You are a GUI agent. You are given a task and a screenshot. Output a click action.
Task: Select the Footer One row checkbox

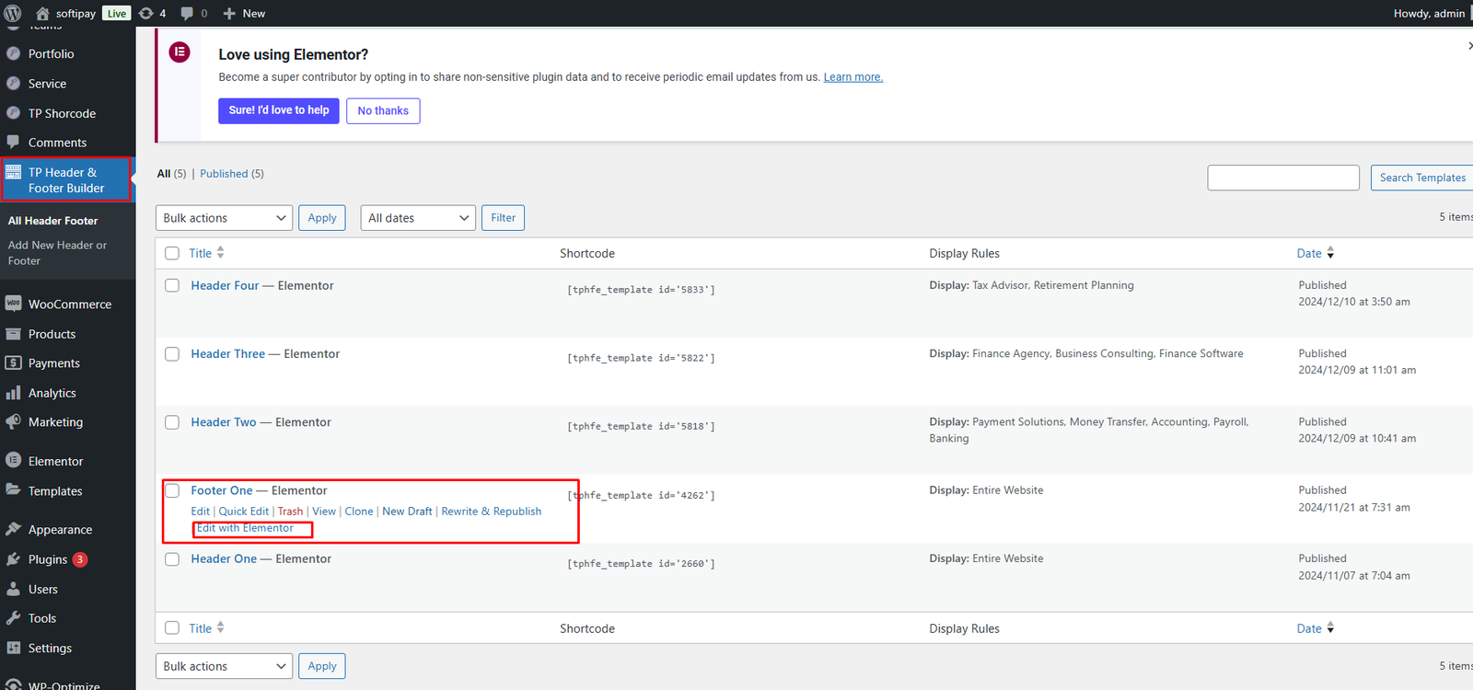tap(172, 490)
